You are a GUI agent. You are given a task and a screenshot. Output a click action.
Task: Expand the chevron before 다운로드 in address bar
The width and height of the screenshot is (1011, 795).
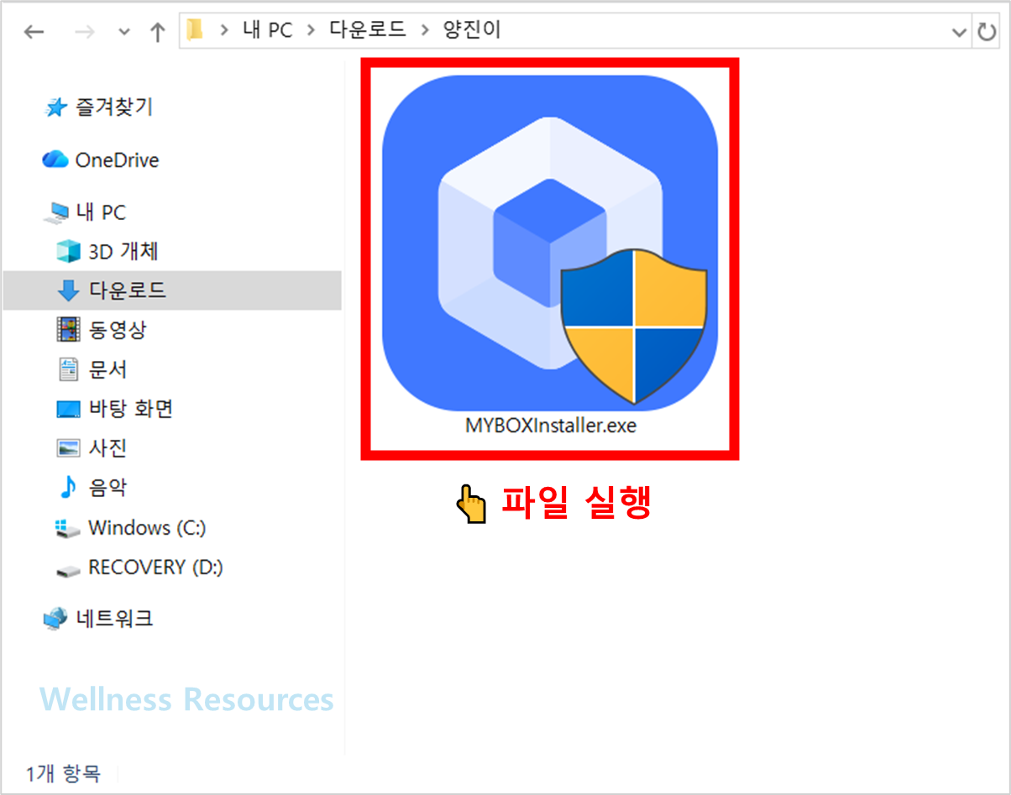[x=311, y=32]
